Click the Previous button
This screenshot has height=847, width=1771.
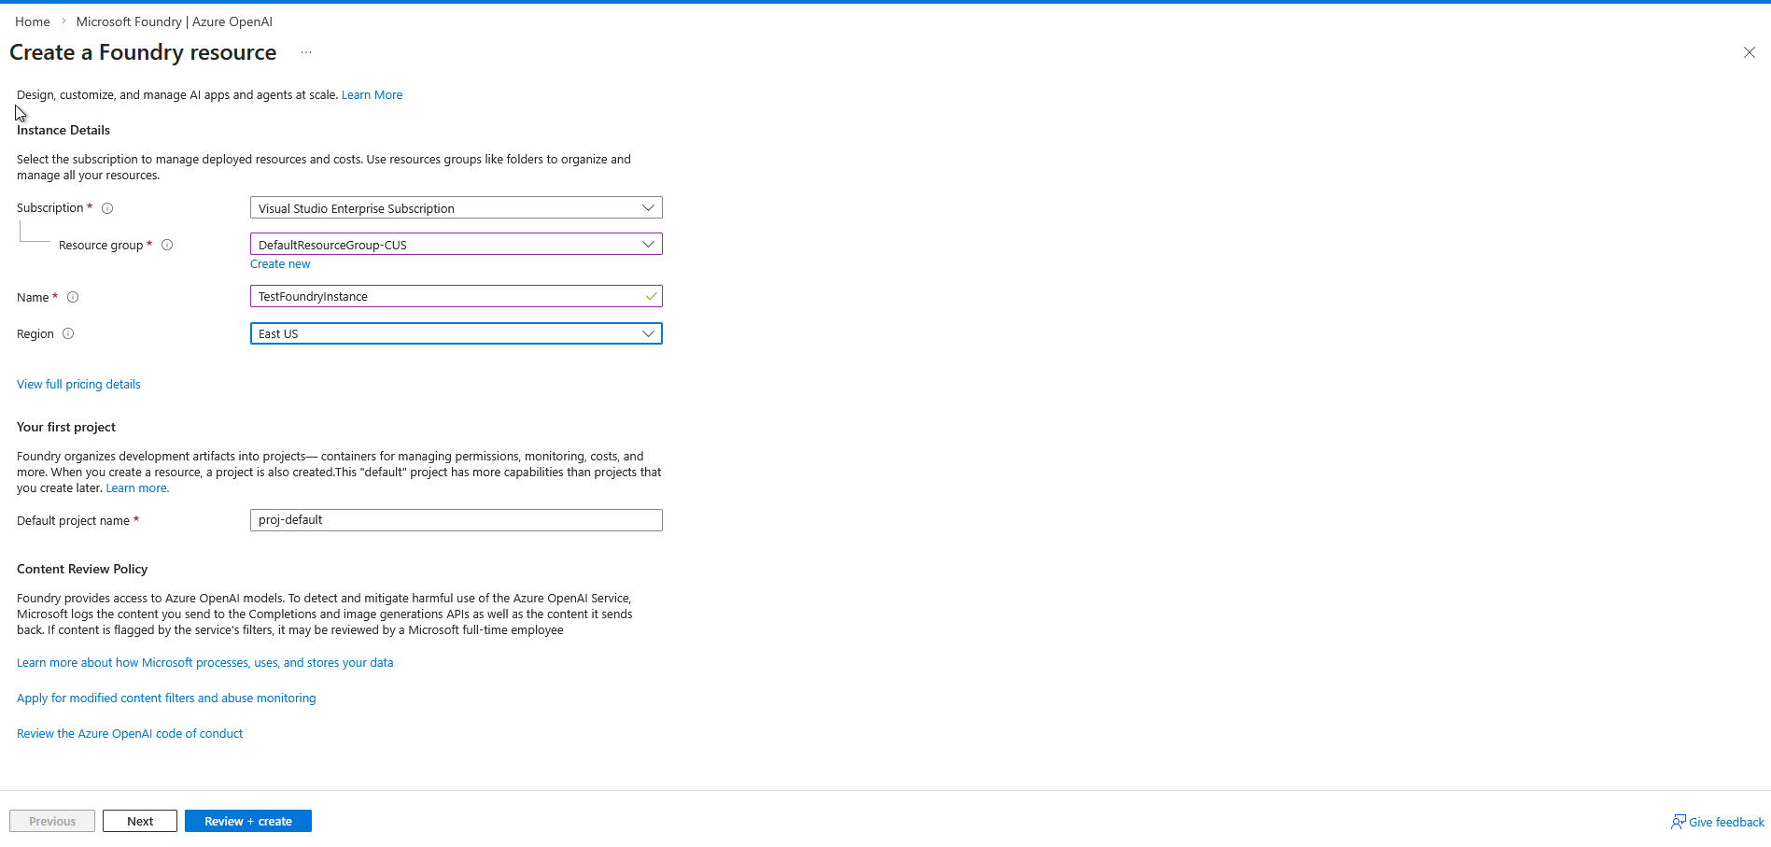(52, 821)
